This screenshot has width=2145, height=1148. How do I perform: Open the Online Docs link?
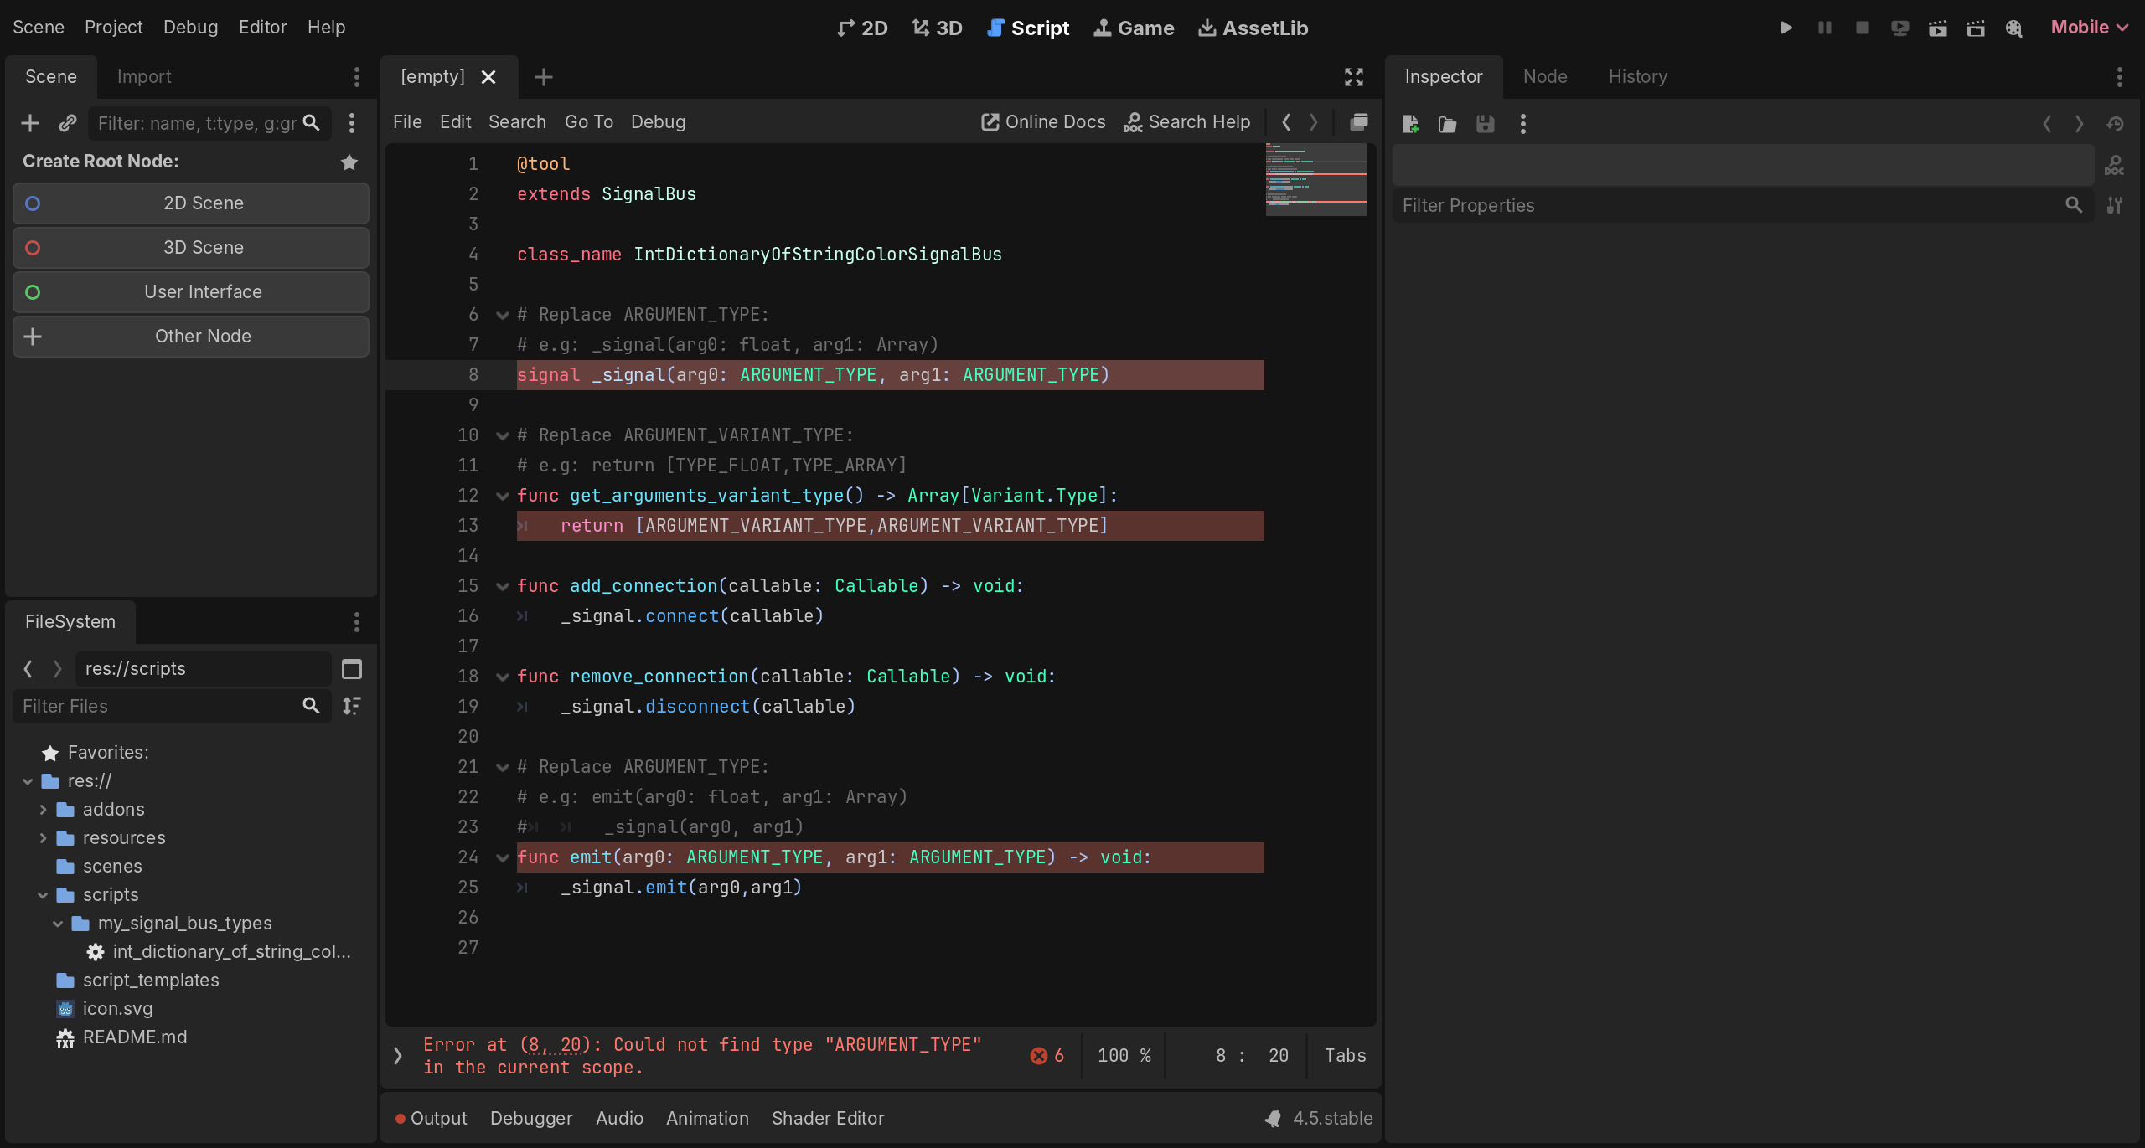[x=1043, y=122]
